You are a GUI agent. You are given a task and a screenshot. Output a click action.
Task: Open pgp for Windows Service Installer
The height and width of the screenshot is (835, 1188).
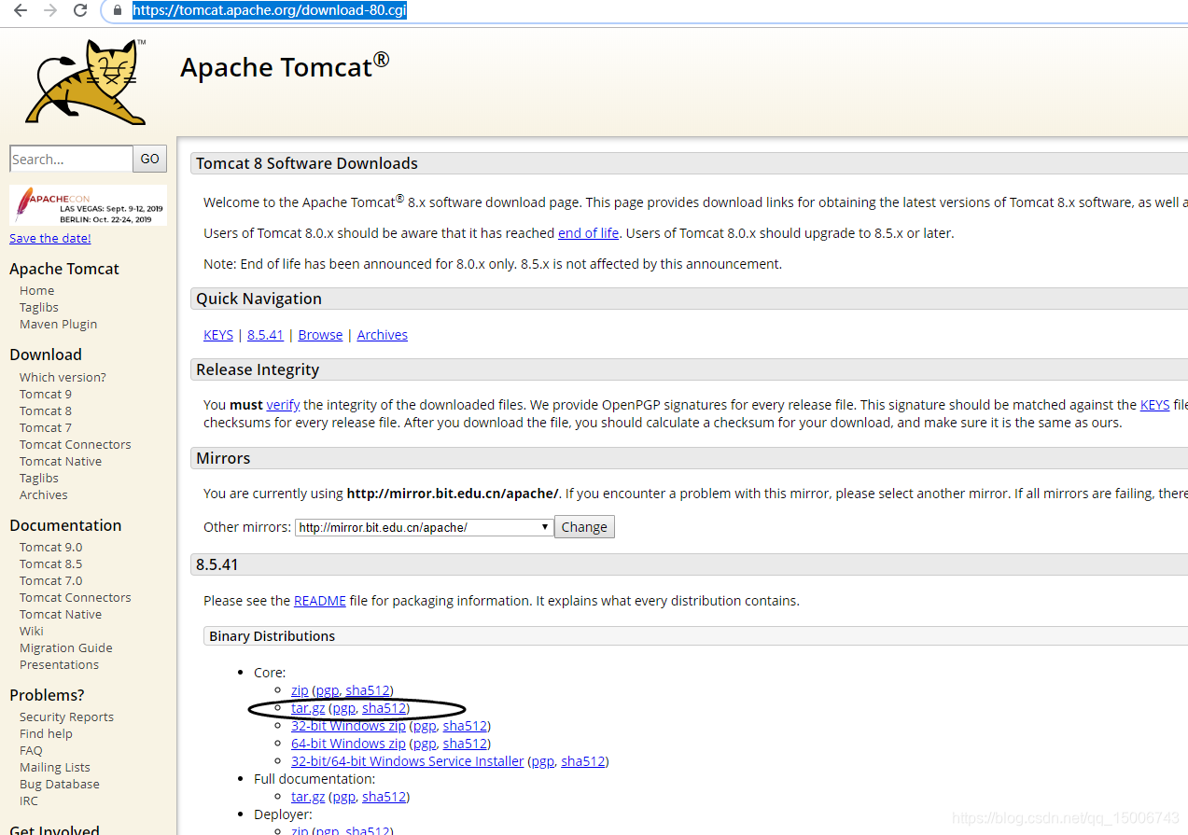(542, 761)
